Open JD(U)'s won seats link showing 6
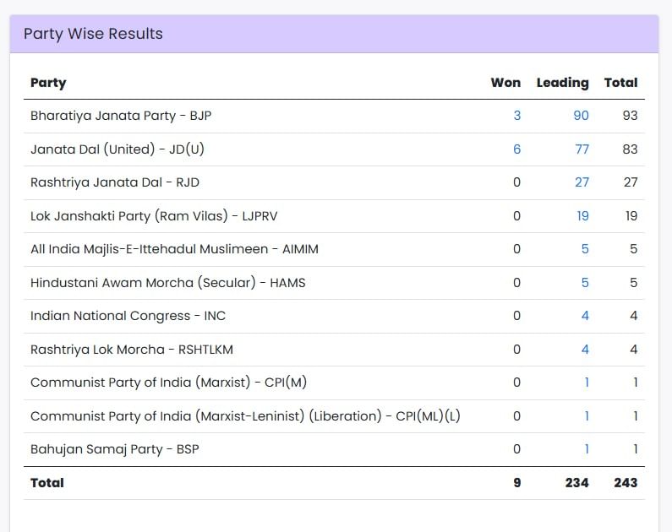 click(516, 149)
